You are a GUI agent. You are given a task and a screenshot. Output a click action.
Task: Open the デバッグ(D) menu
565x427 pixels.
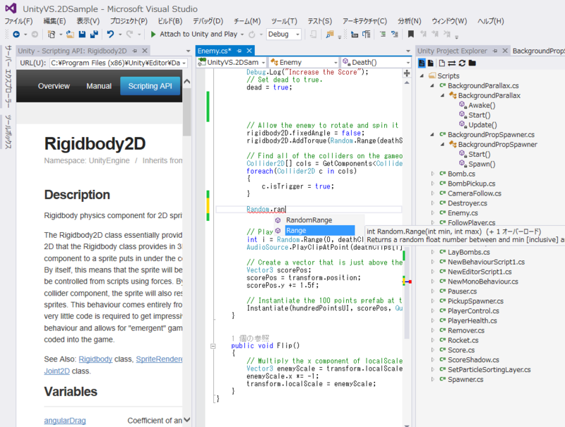pos(208,21)
